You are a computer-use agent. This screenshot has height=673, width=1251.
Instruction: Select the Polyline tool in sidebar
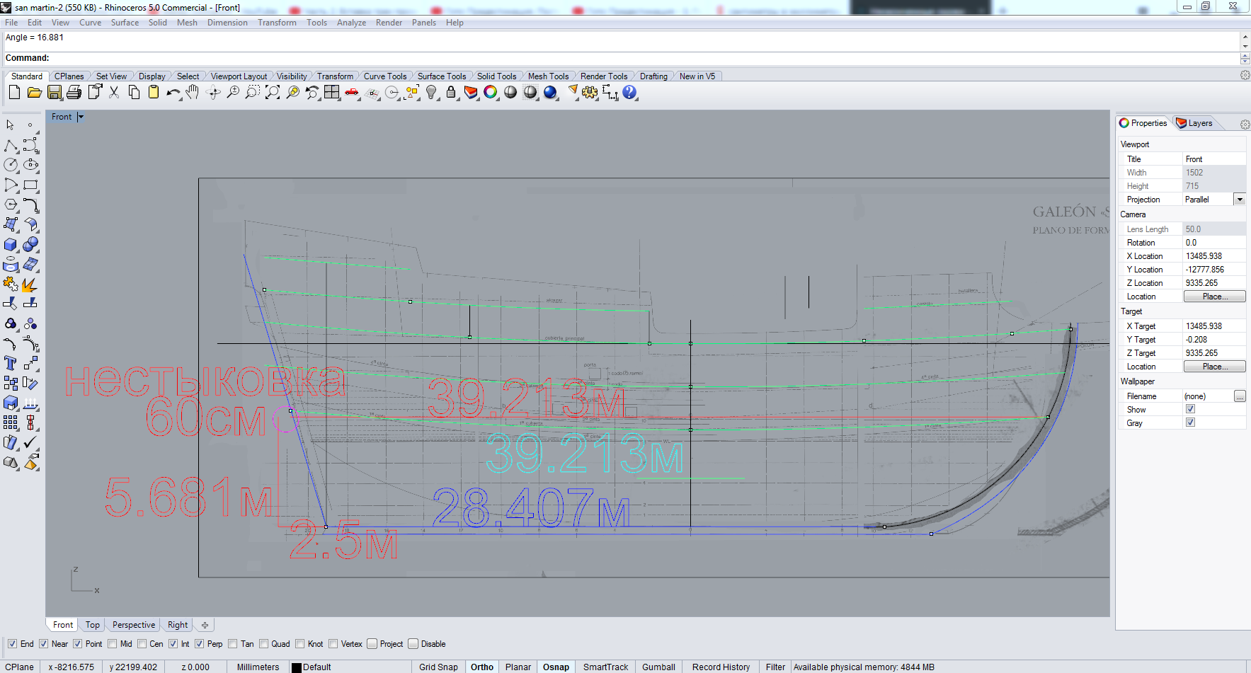(x=11, y=146)
